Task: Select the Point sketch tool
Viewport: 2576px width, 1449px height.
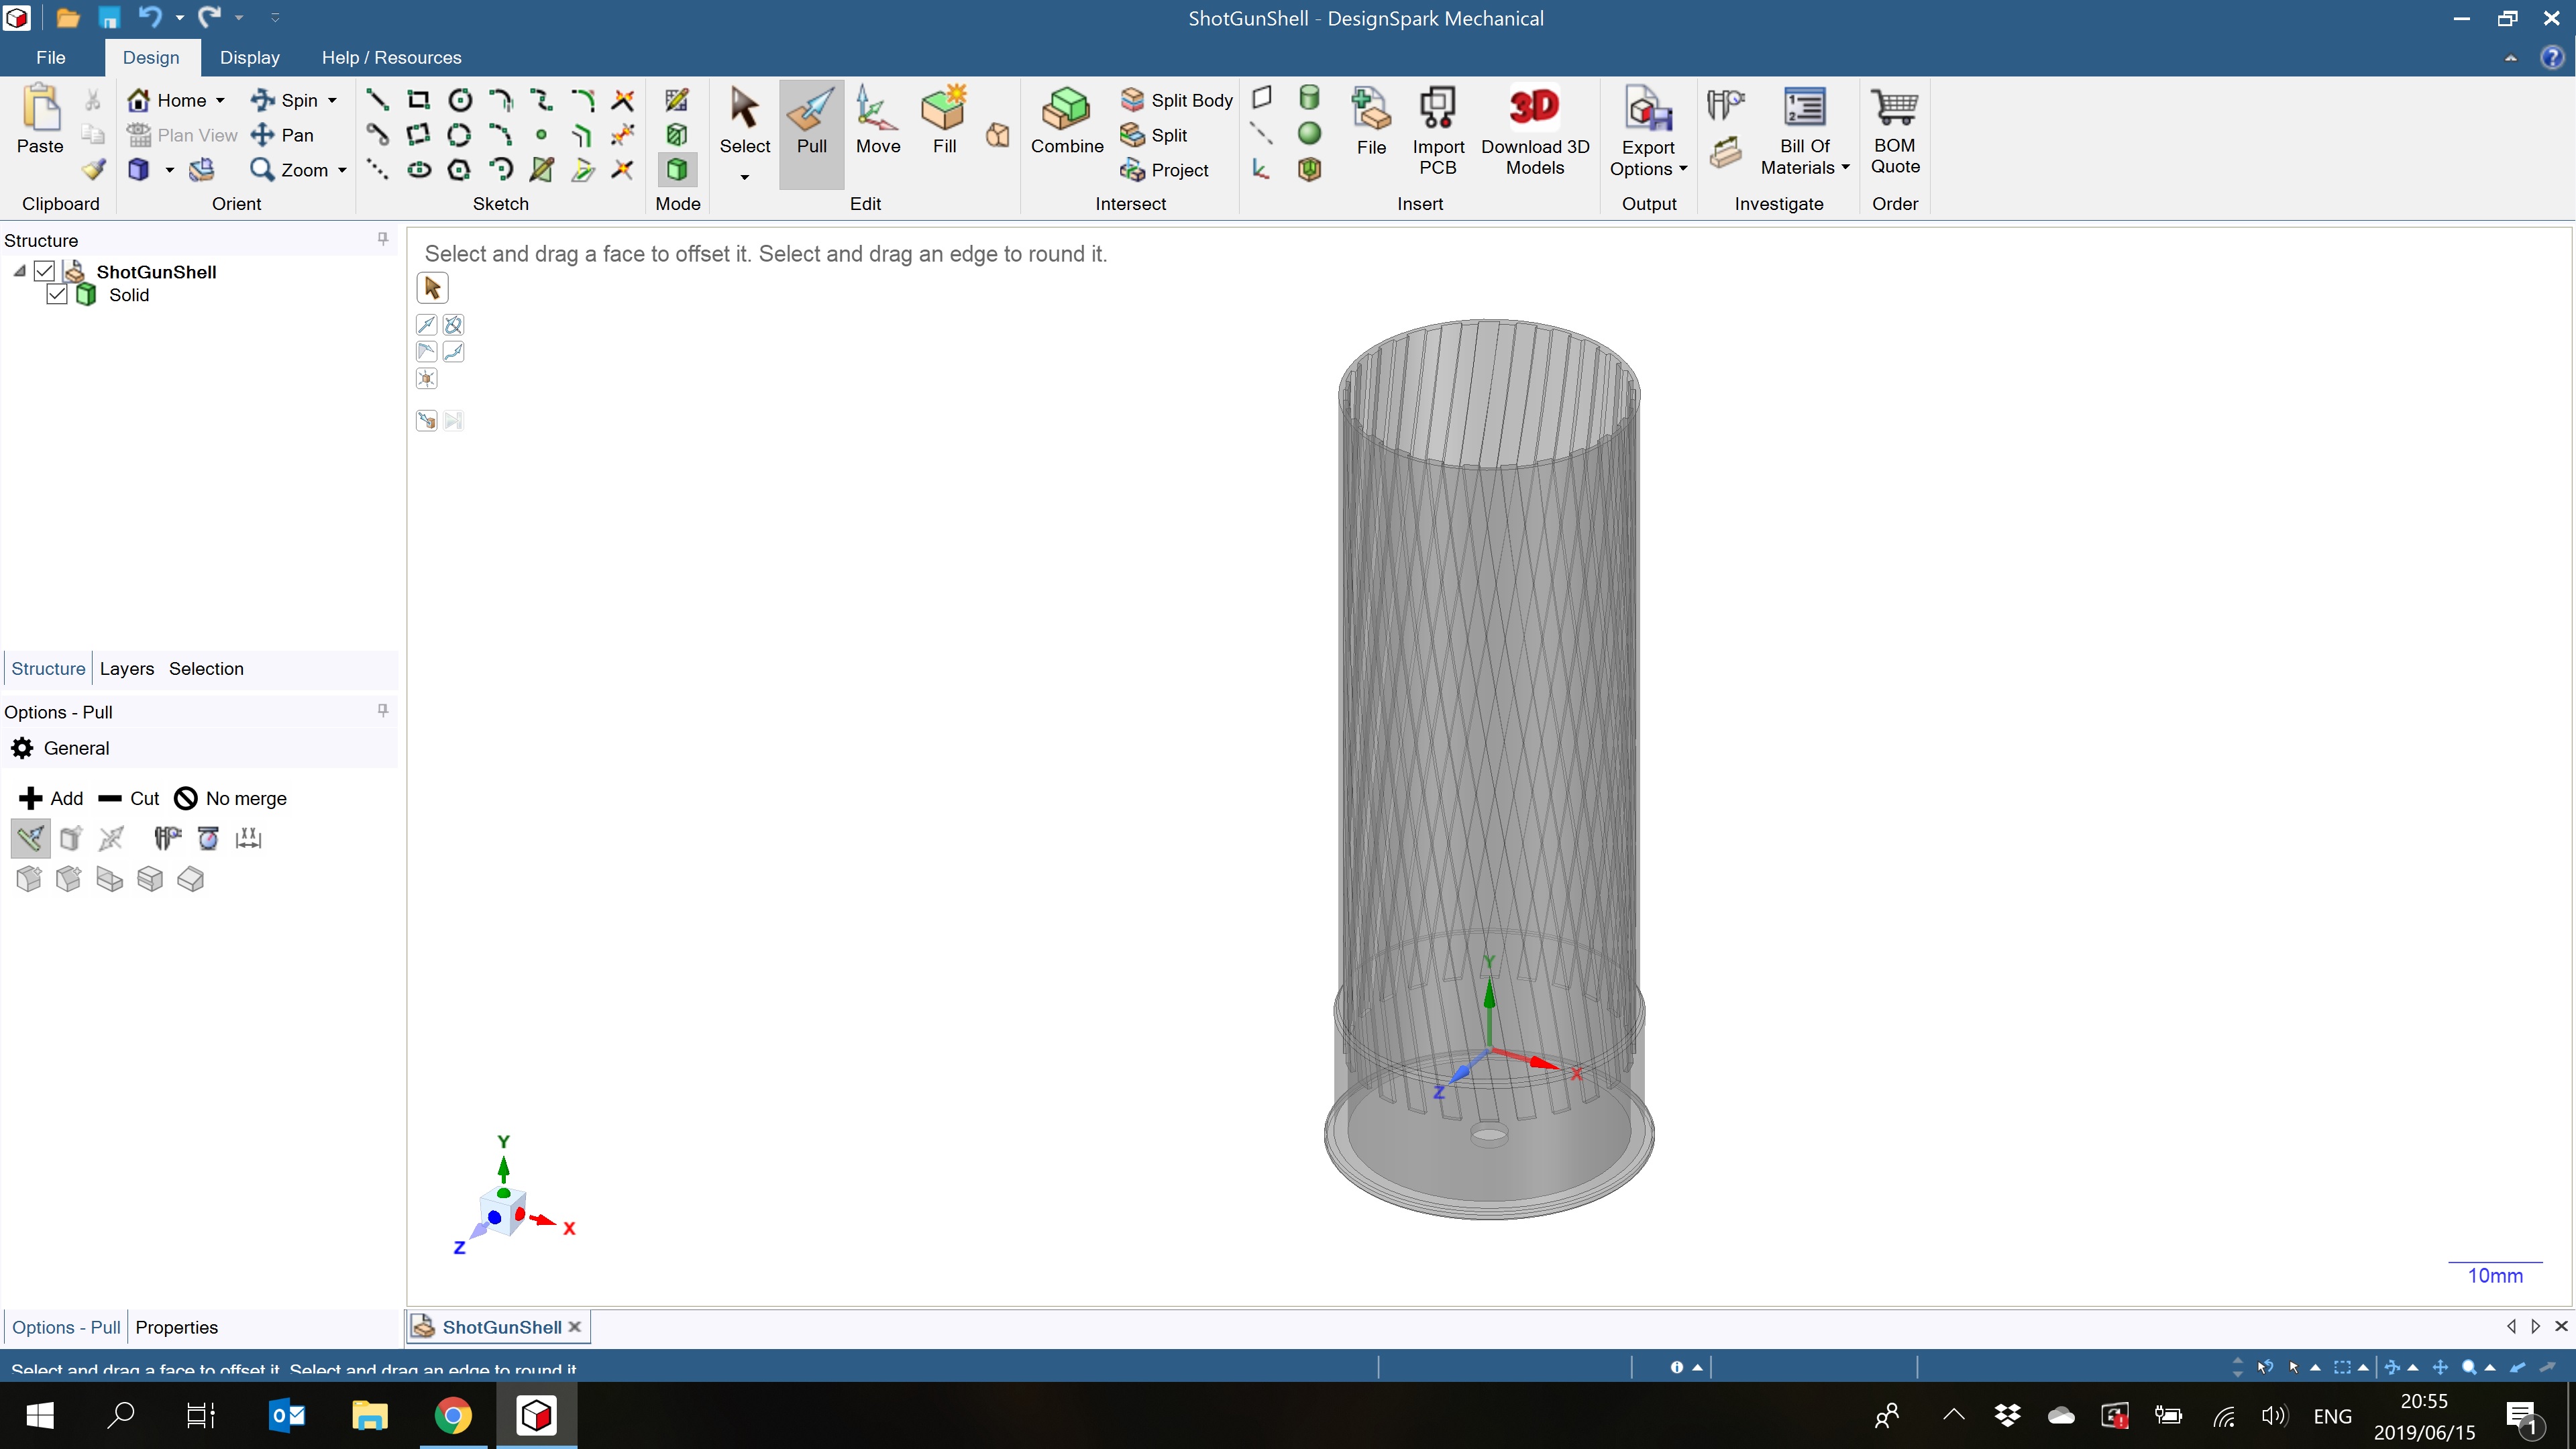Action: click(x=541, y=134)
